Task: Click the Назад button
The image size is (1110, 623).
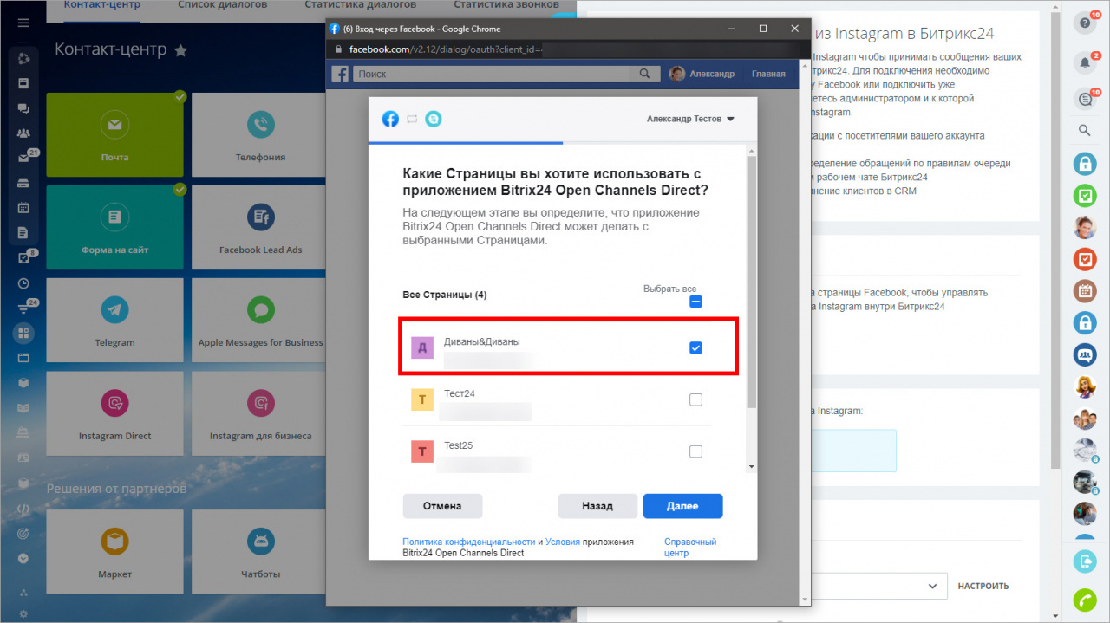Action: tap(597, 506)
